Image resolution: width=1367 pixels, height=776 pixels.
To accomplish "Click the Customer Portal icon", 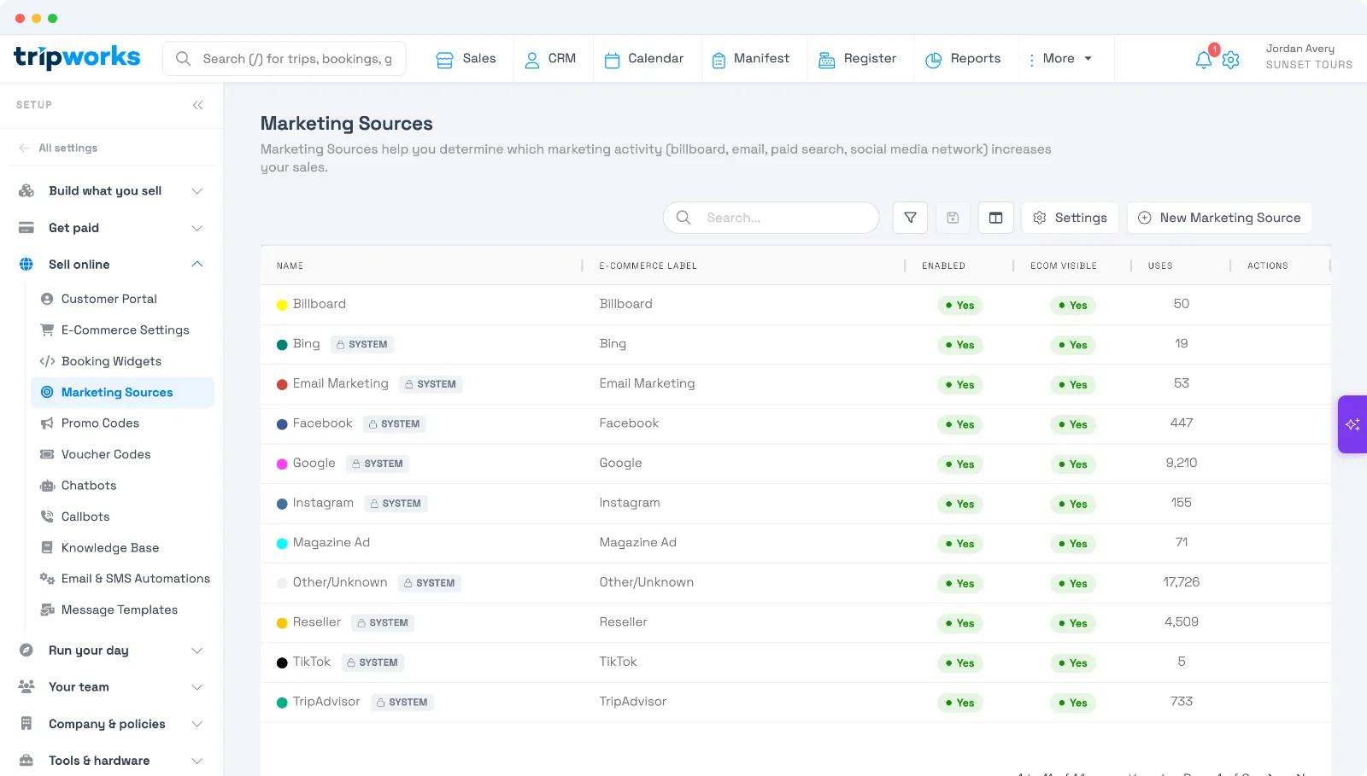I will 47,299.
